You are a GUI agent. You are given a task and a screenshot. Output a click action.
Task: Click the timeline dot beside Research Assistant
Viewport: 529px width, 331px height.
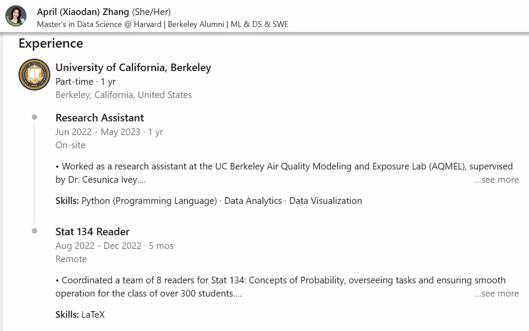pyautogui.click(x=34, y=116)
